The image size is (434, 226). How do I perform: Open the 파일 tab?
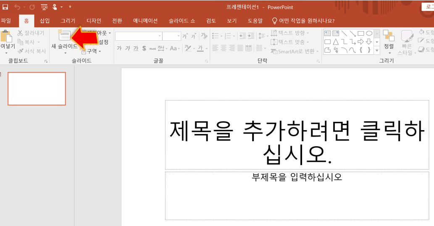(6, 21)
